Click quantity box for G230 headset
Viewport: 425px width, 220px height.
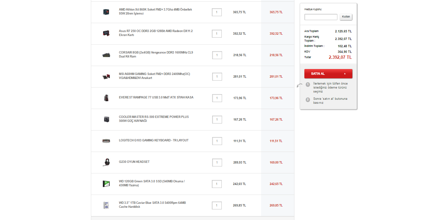click(x=217, y=163)
